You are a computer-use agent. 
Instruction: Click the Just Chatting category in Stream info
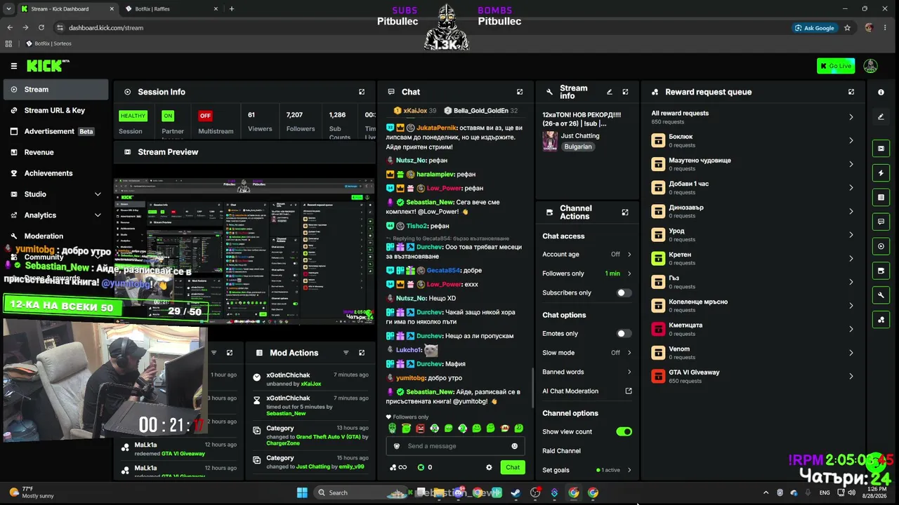point(580,135)
